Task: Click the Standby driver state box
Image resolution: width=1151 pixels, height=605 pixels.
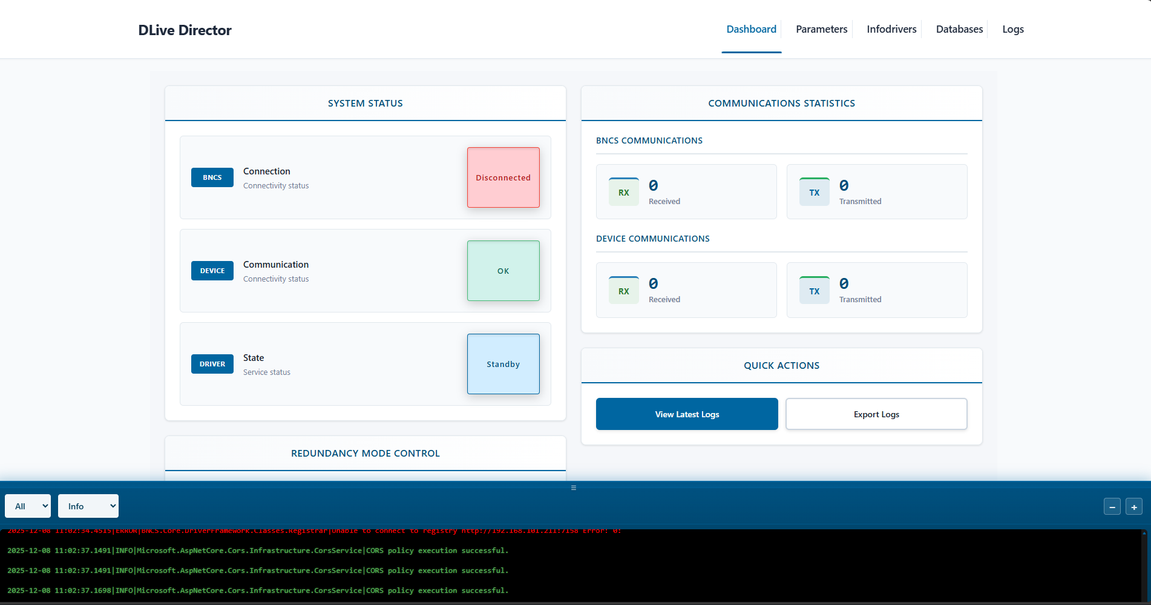Action: [503, 364]
